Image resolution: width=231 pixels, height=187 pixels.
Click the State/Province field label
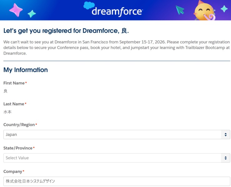click(x=18, y=148)
